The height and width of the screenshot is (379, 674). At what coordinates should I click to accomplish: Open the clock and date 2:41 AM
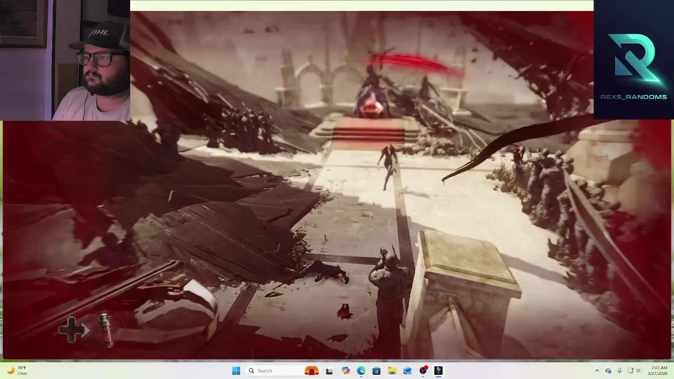pos(659,371)
